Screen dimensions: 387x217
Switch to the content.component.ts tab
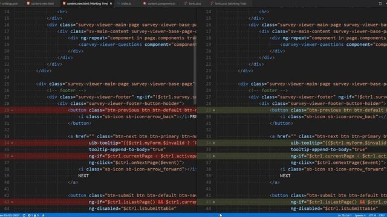[161, 4]
